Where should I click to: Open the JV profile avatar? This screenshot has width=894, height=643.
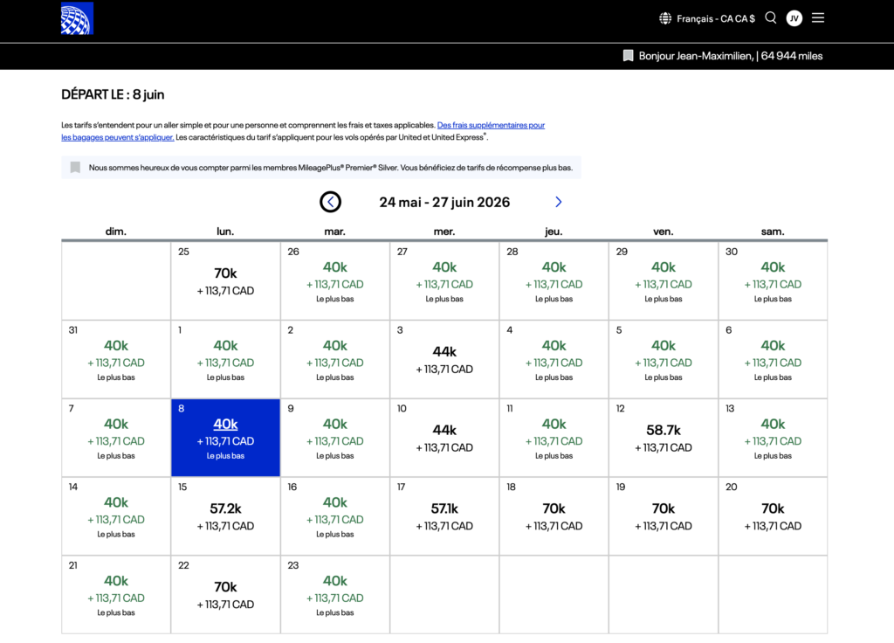(x=794, y=18)
